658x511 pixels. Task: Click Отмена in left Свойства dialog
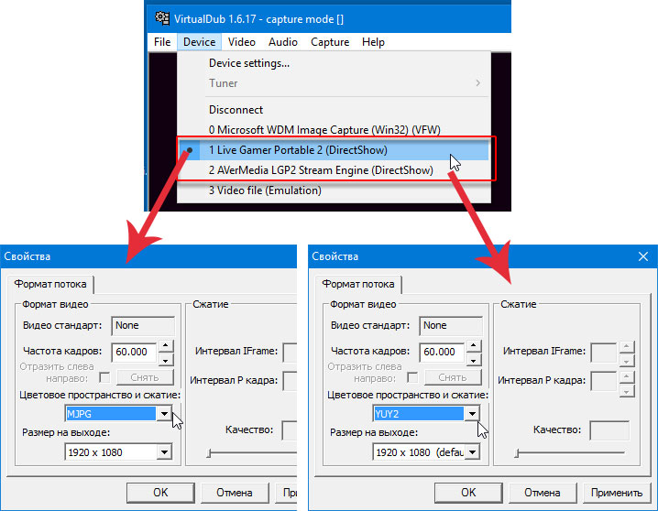tap(235, 493)
